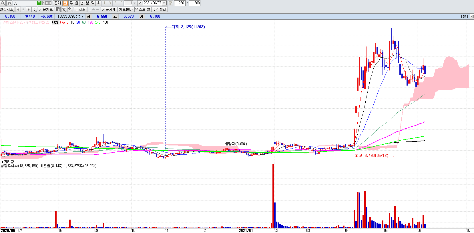Click the 2021/01 date axis label
The image size is (474, 233).
[246, 230]
